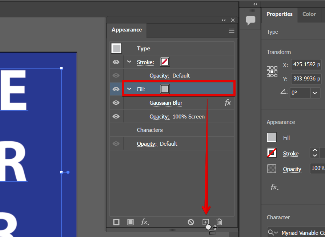This screenshot has width=325, height=237.
Task: Click the X position input field
Action: (306, 65)
